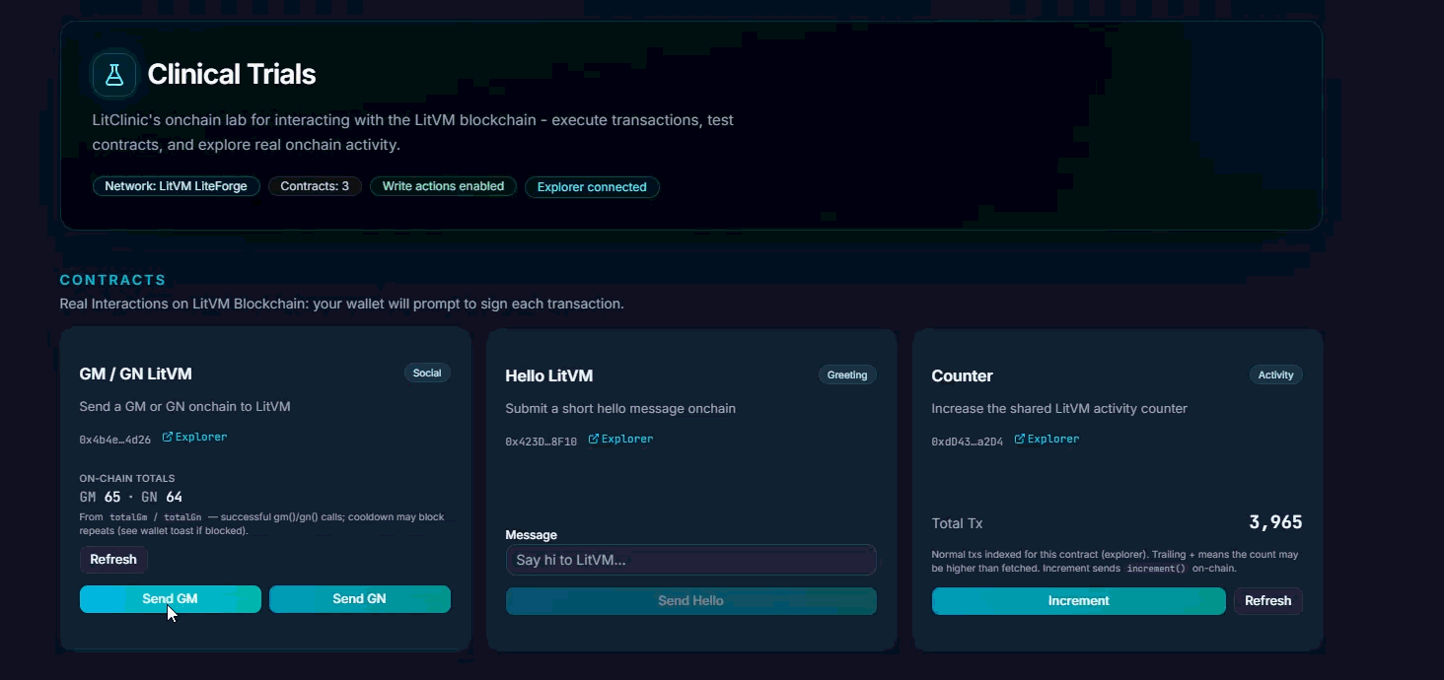Screen dimensions: 1444x680
Task: Click the Write actions enabled badge
Action: coord(443,186)
